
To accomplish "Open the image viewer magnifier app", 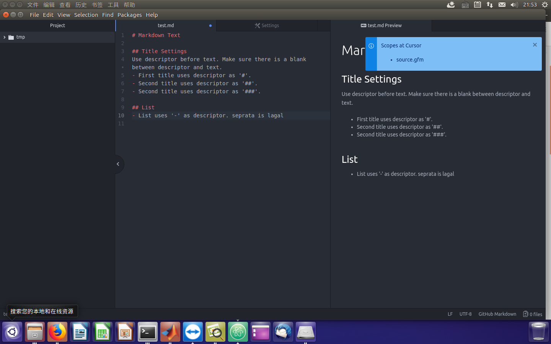I will pos(215,332).
